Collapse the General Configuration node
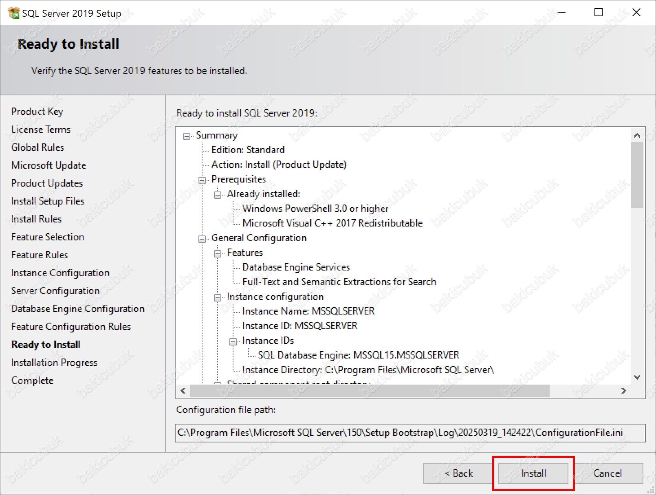Screen dimensions: 656x495 click(x=202, y=239)
